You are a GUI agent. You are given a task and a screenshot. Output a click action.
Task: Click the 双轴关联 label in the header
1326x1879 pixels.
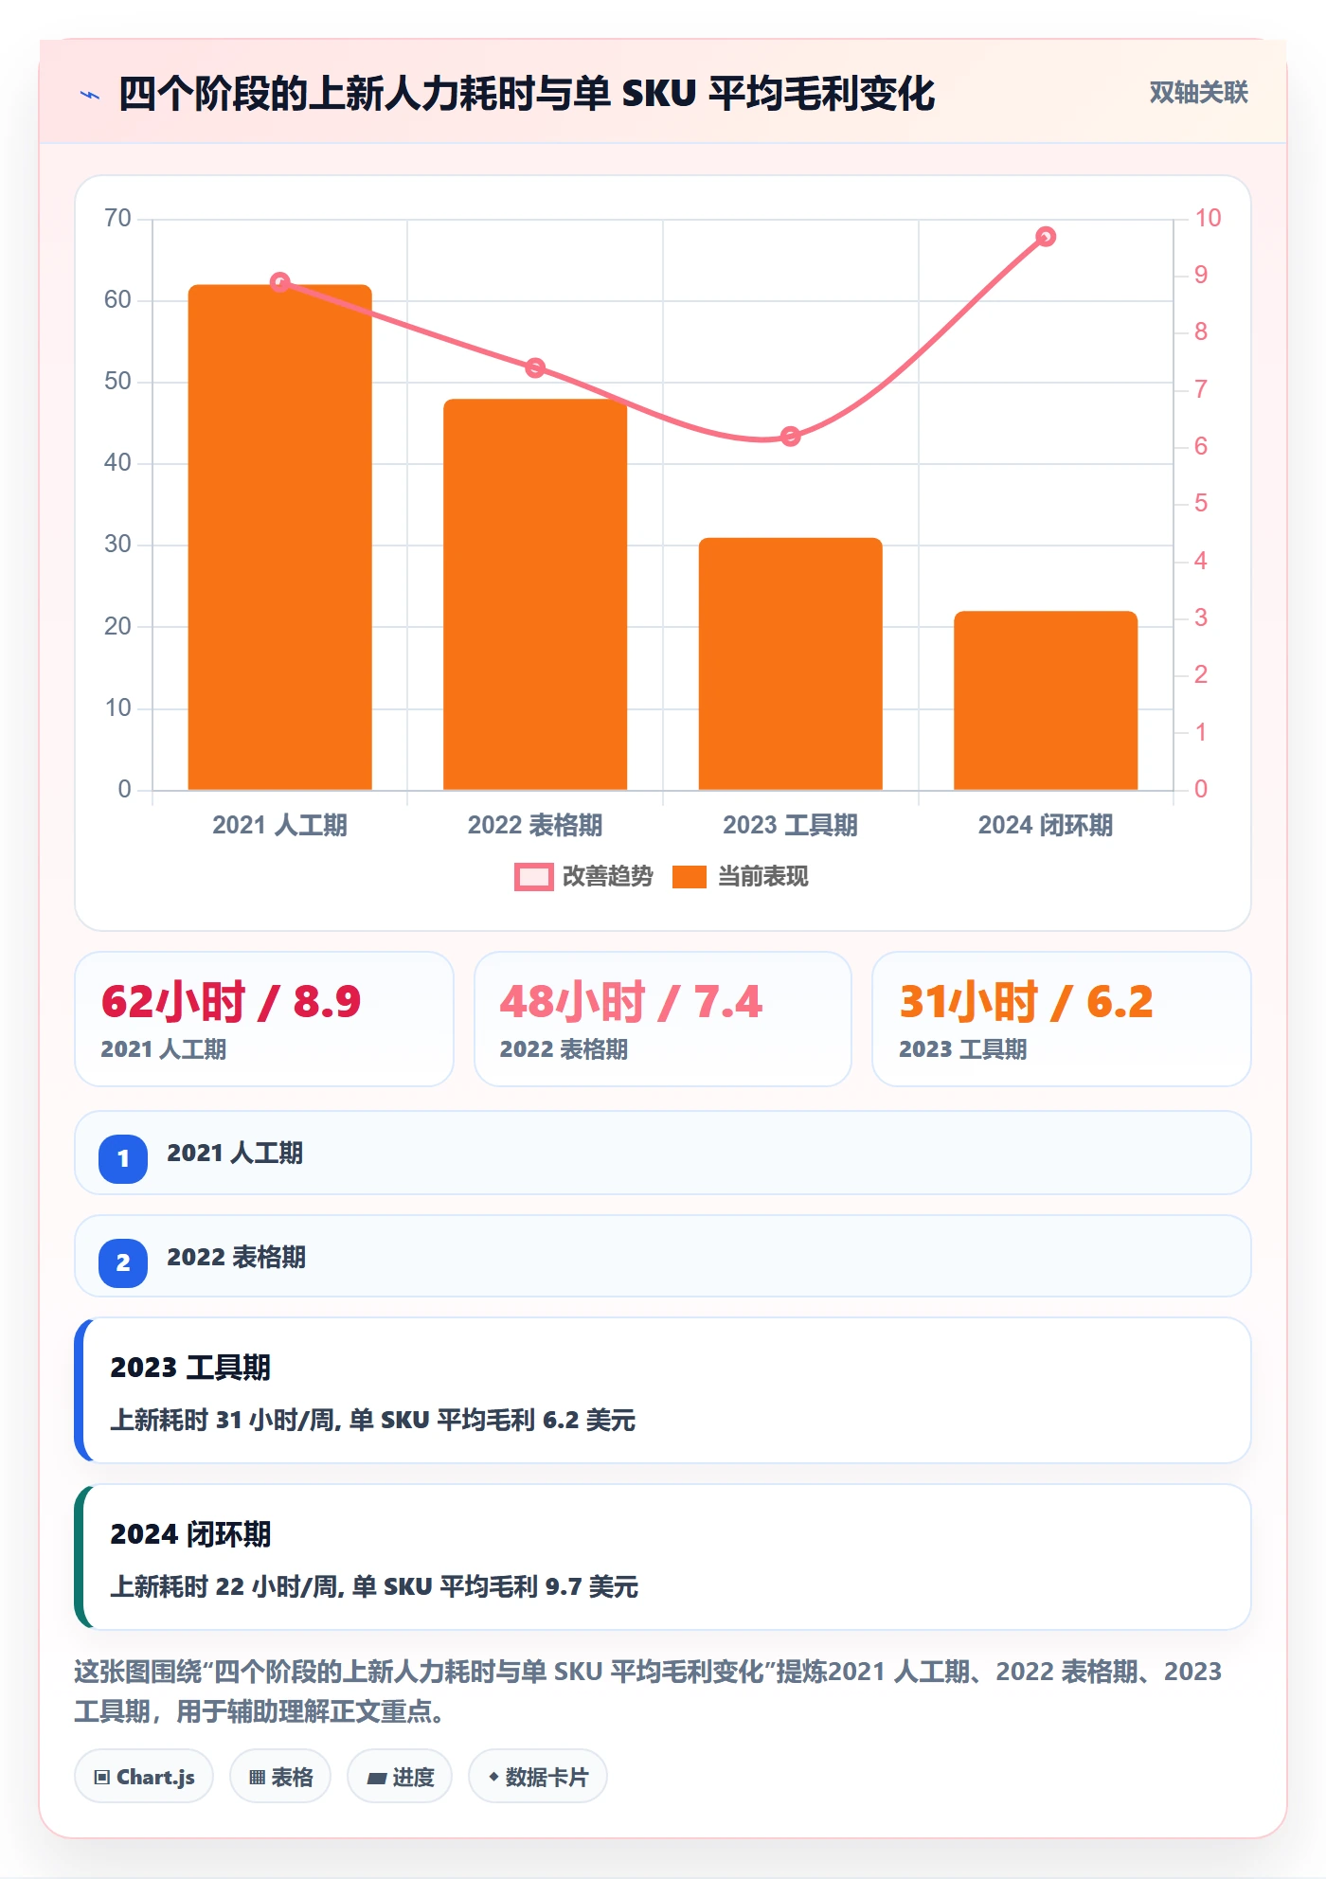click(x=1198, y=93)
